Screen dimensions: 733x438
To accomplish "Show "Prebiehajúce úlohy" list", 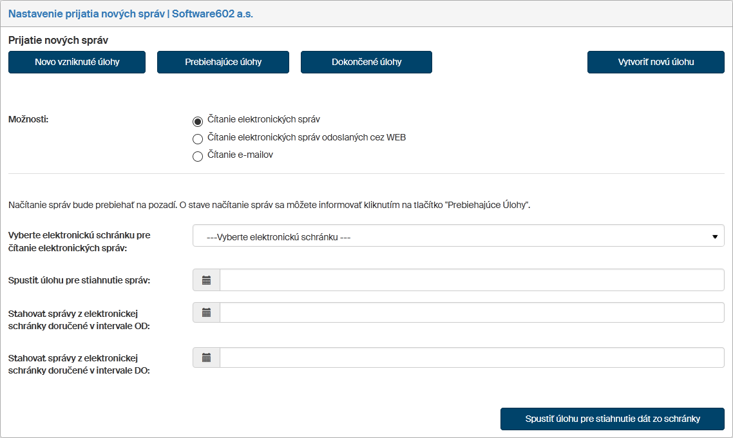I will [x=223, y=62].
